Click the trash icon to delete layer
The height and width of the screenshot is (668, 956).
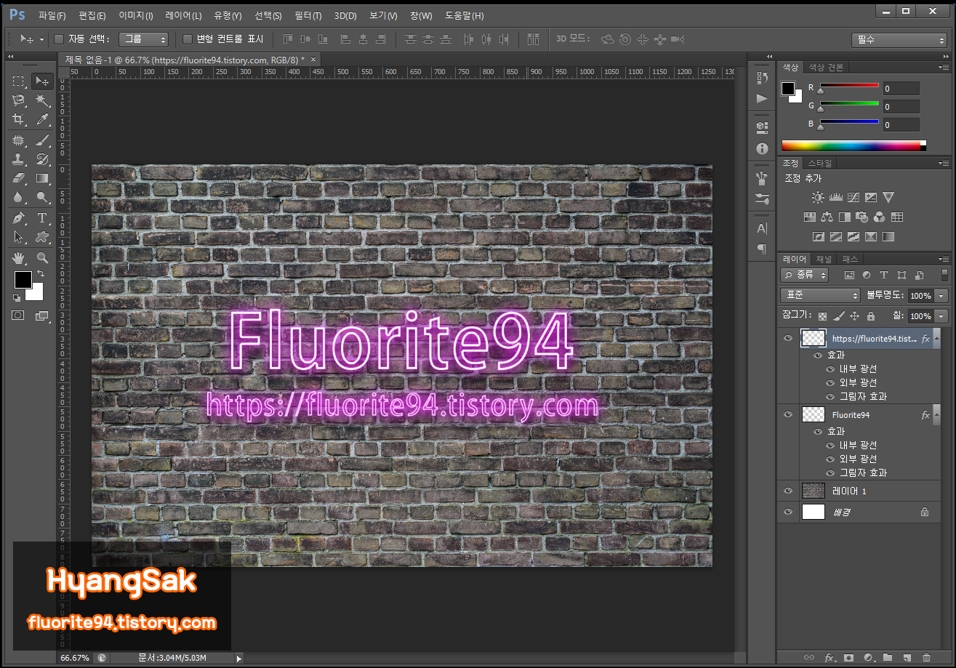point(926,657)
